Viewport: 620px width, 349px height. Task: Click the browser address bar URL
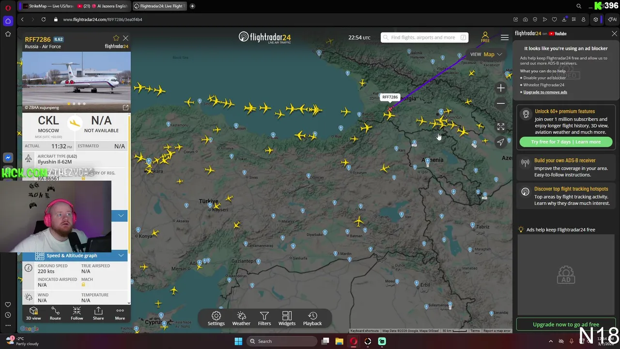click(103, 19)
